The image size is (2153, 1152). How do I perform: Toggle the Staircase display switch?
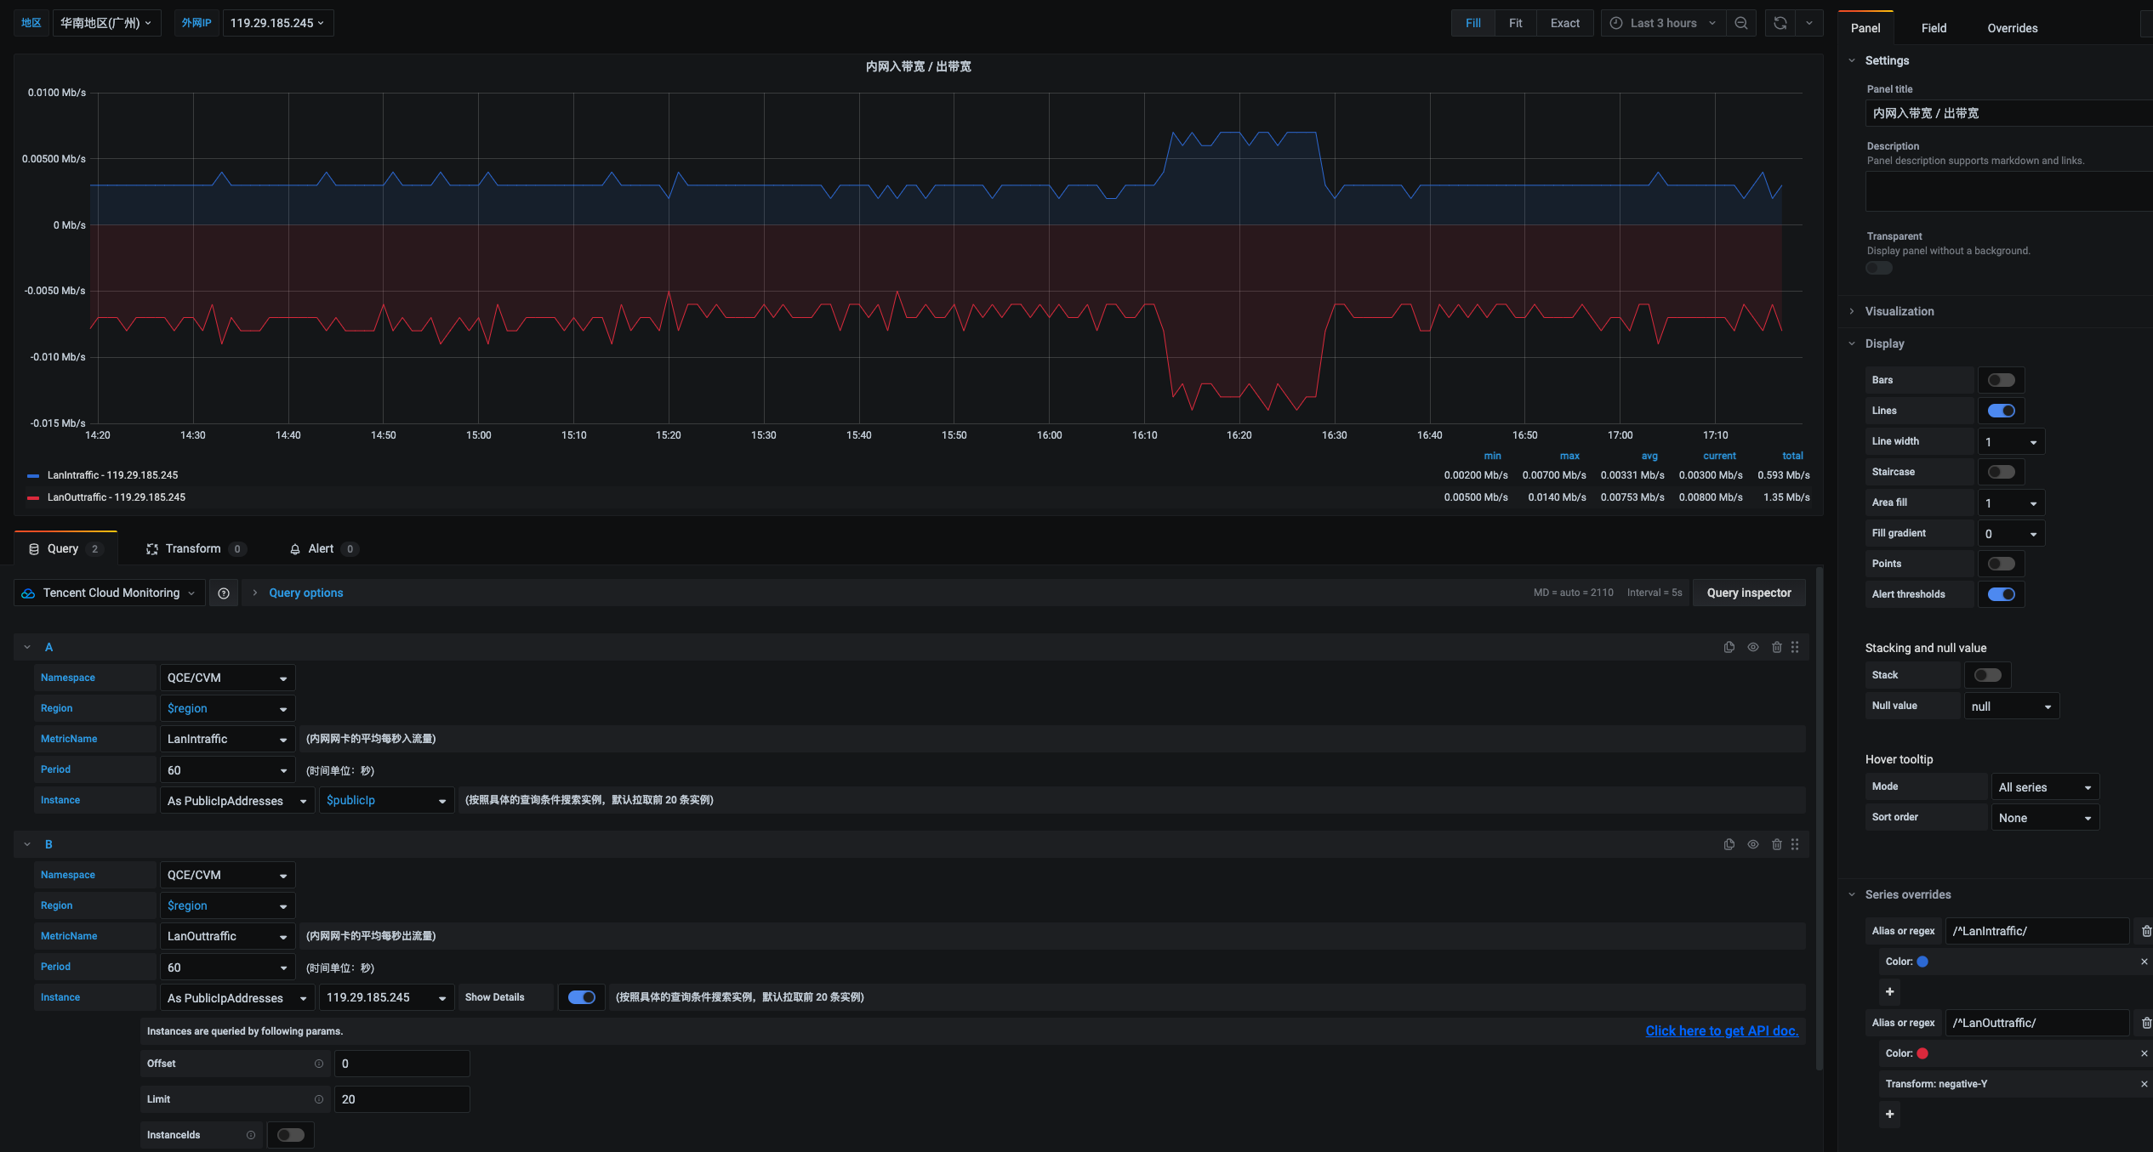coord(1999,471)
